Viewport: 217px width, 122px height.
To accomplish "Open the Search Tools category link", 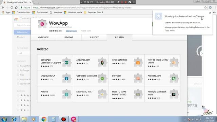I will coord(71,31).
